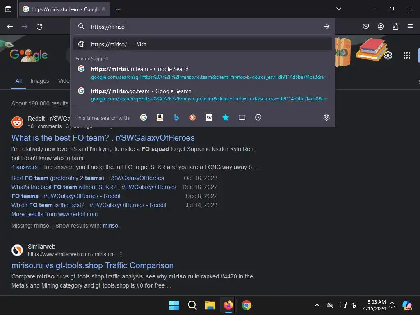Open 'What is the best FO team?' result

pyautogui.click(x=103, y=138)
